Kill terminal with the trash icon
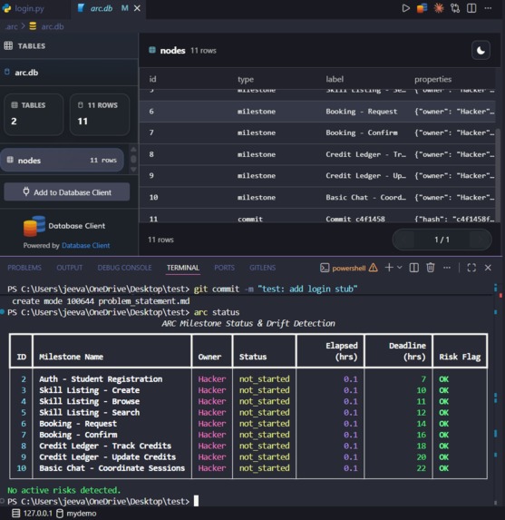The width and height of the screenshot is (505, 520). tap(430, 268)
